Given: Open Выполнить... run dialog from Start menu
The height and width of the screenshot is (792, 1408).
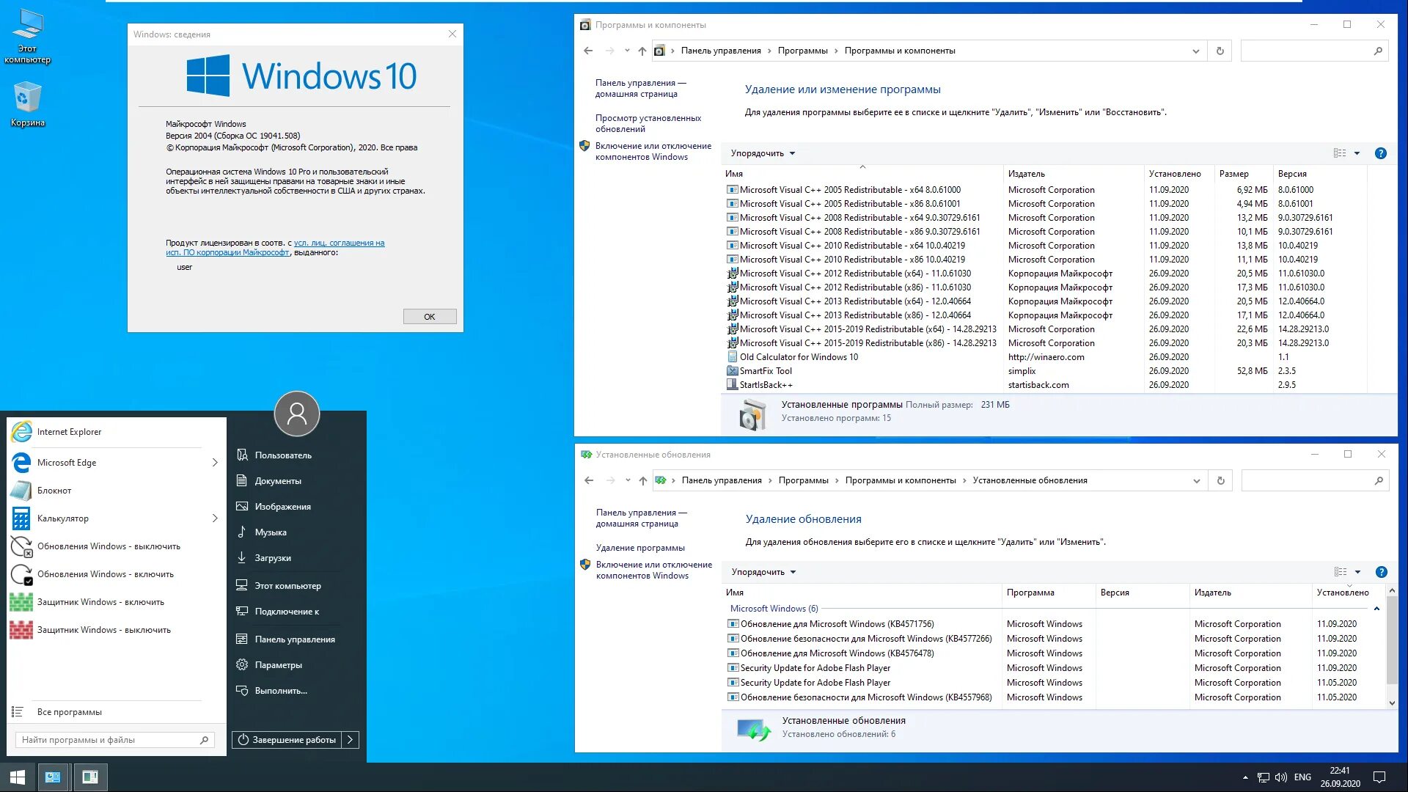Looking at the screenshot, I should 281,691.
